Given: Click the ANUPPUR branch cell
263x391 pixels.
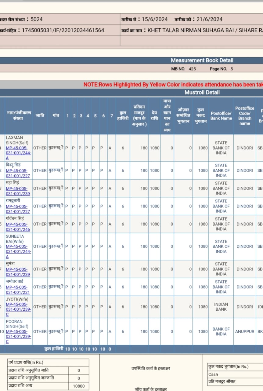Looking at the screenshot, I should tap(245, 331).
